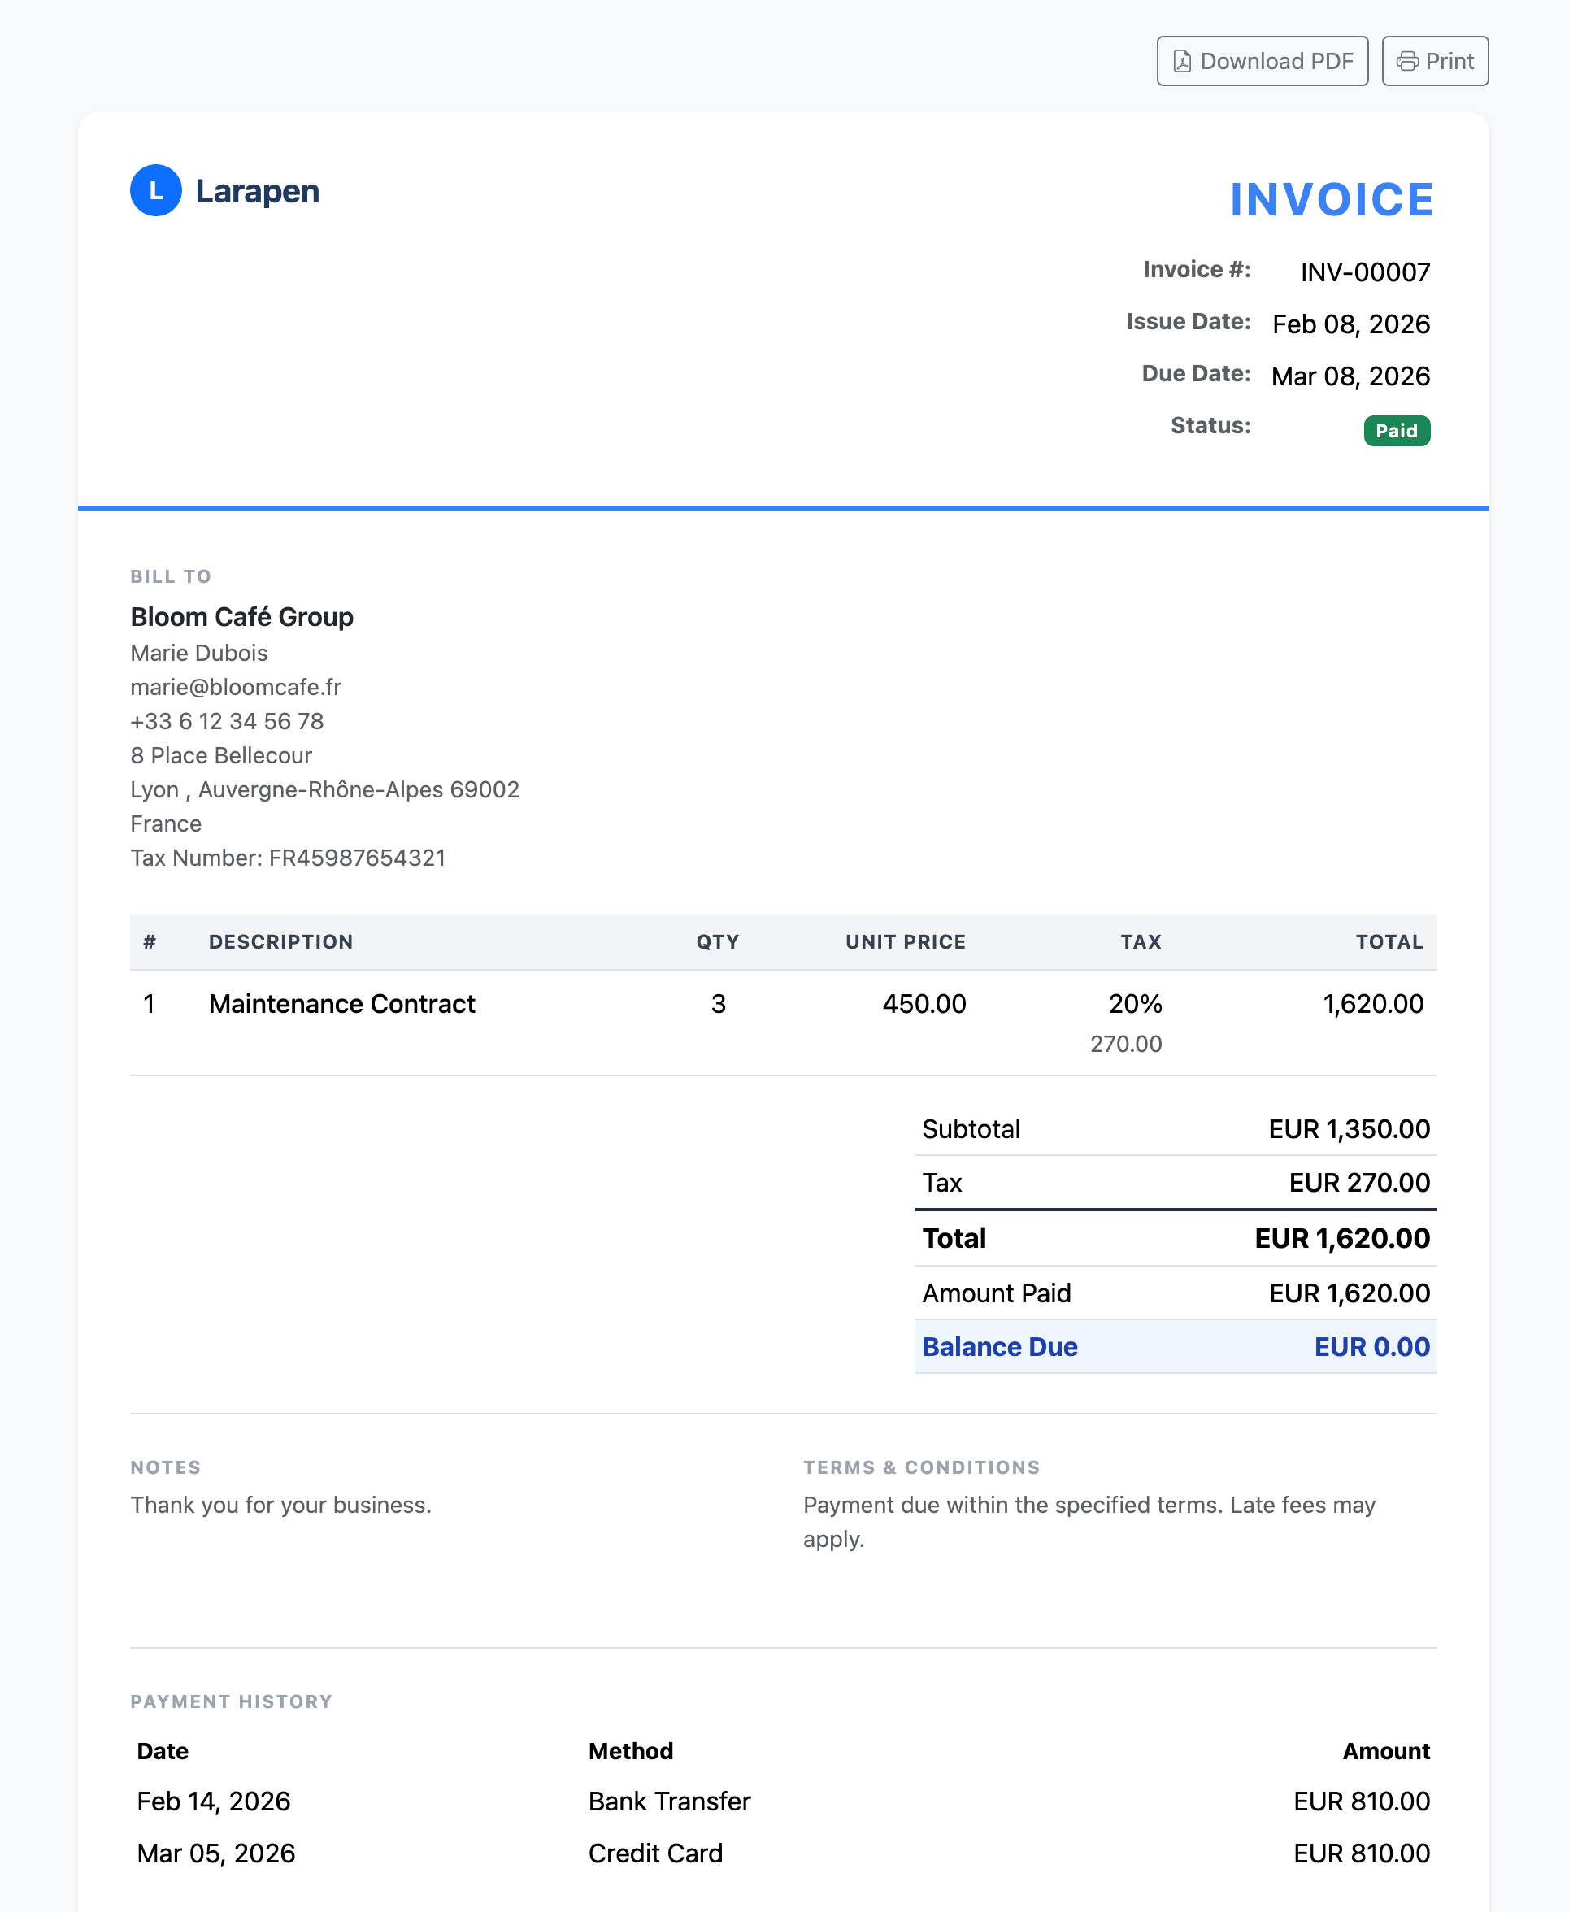Click the Bank Transfer payment entry
Viewport: 1569px width, 1912px height.
[669, 1801]
